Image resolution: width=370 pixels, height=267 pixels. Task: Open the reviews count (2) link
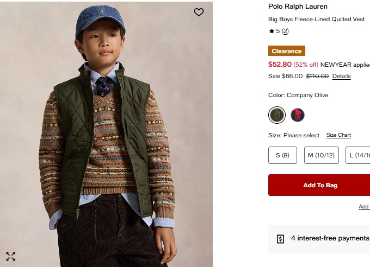[x=285, y=31]
